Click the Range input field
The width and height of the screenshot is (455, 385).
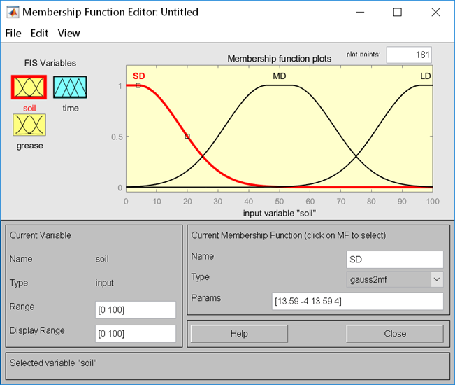pos(136,310)
